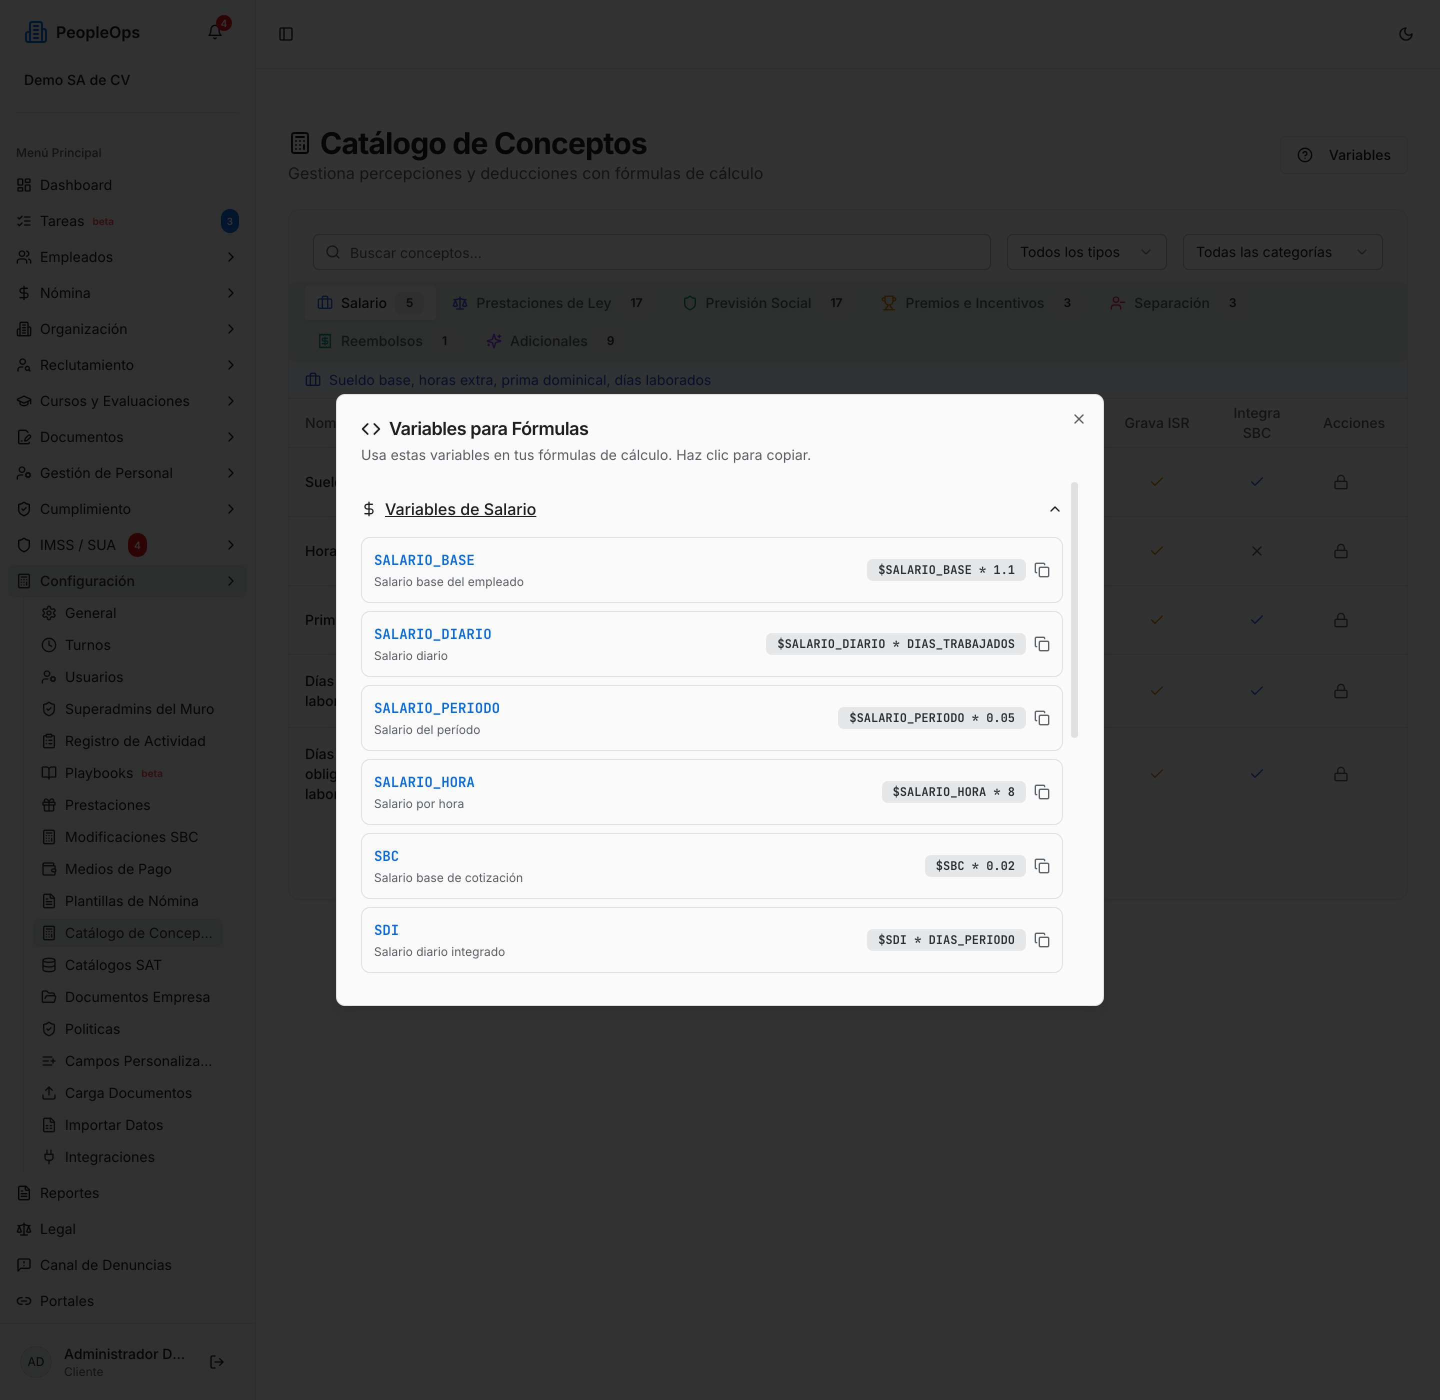Copy the SDI formula example
Image resolution: width=1440 pixels, height=1400 pixels.
pyautogui.click(x=1041, y=940)
